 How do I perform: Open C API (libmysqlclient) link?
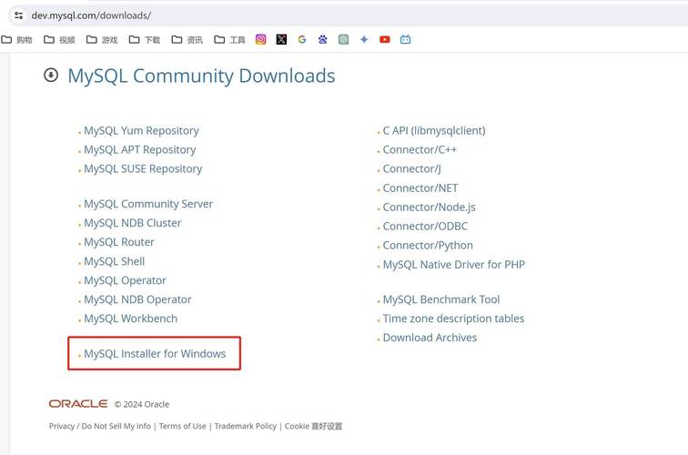tap(434, 131)
